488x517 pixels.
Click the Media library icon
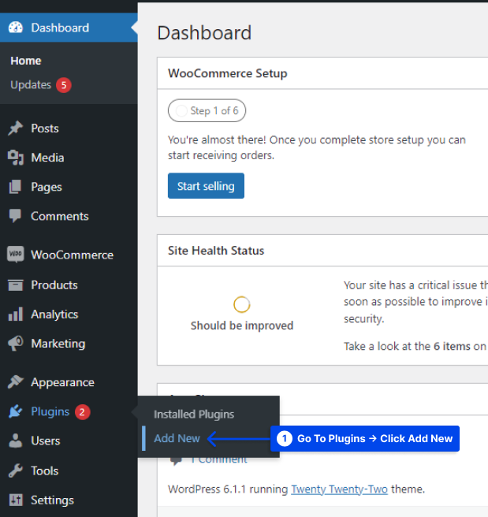tap(16, 158)
